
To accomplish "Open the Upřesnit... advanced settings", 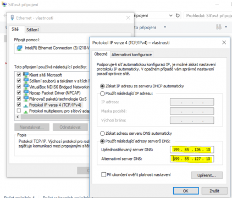I will click(x=207, y=175).
